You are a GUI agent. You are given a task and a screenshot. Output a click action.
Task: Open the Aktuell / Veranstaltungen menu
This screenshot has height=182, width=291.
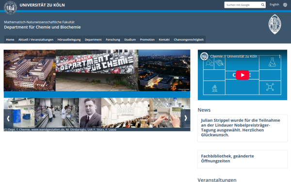(36, 40)
